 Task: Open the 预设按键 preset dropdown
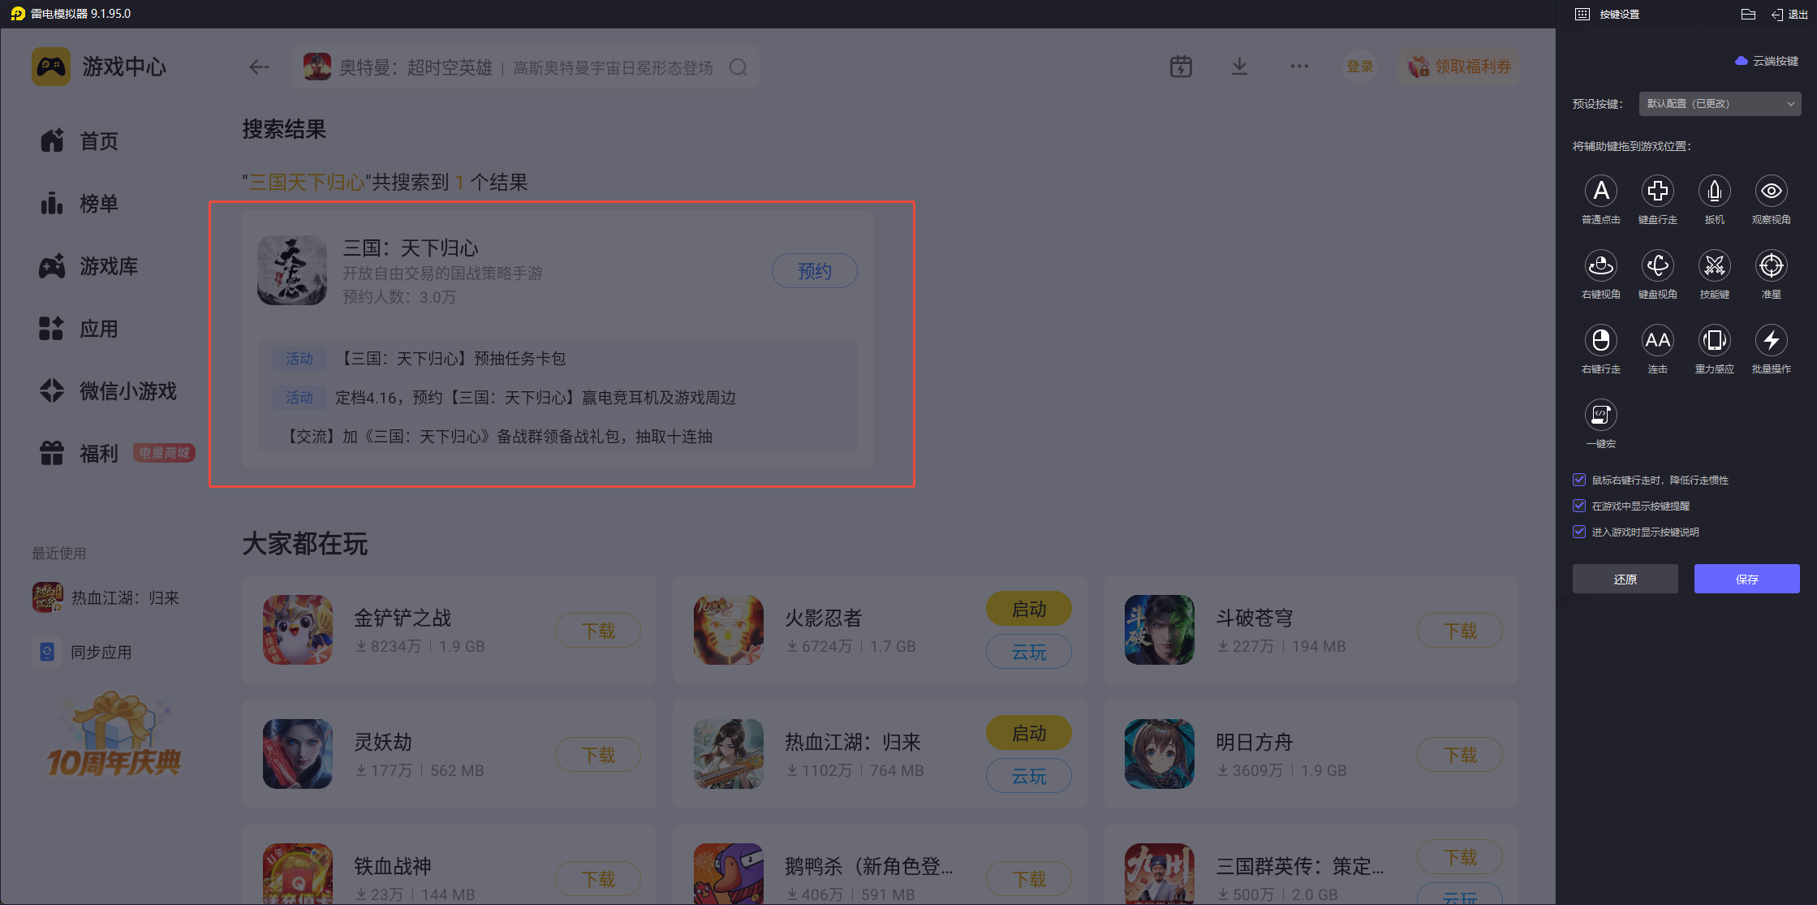point(1719,104)
